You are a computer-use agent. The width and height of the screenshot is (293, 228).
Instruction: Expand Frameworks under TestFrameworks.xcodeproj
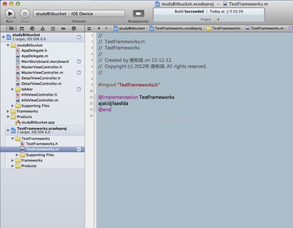tap(13, 160)
